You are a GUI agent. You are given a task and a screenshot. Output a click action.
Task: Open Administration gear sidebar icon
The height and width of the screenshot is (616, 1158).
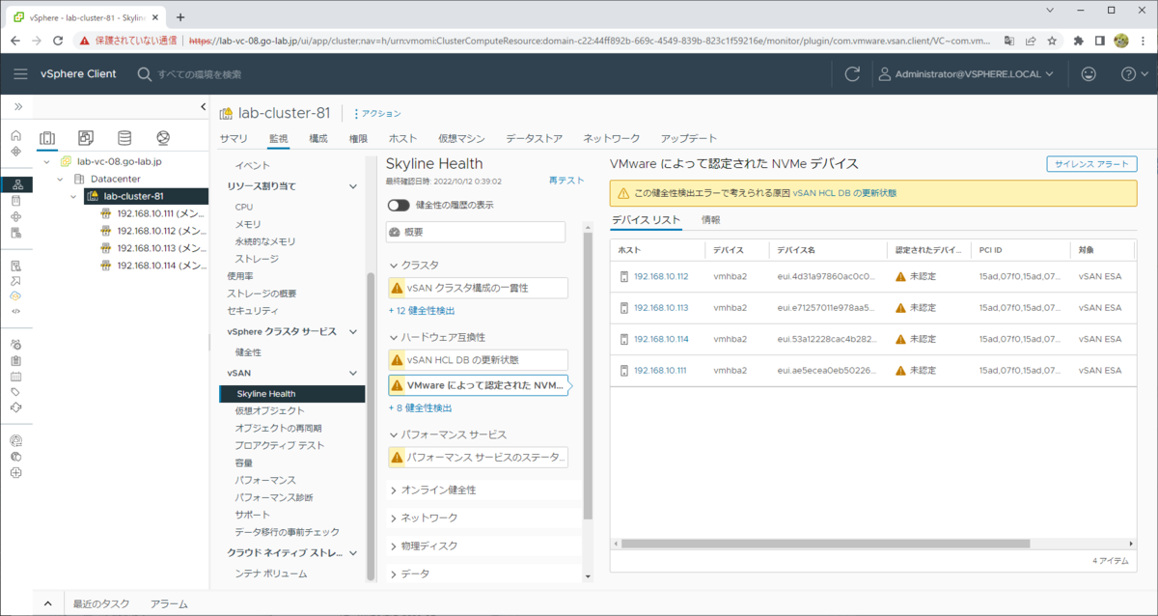[x=16, y=344]
